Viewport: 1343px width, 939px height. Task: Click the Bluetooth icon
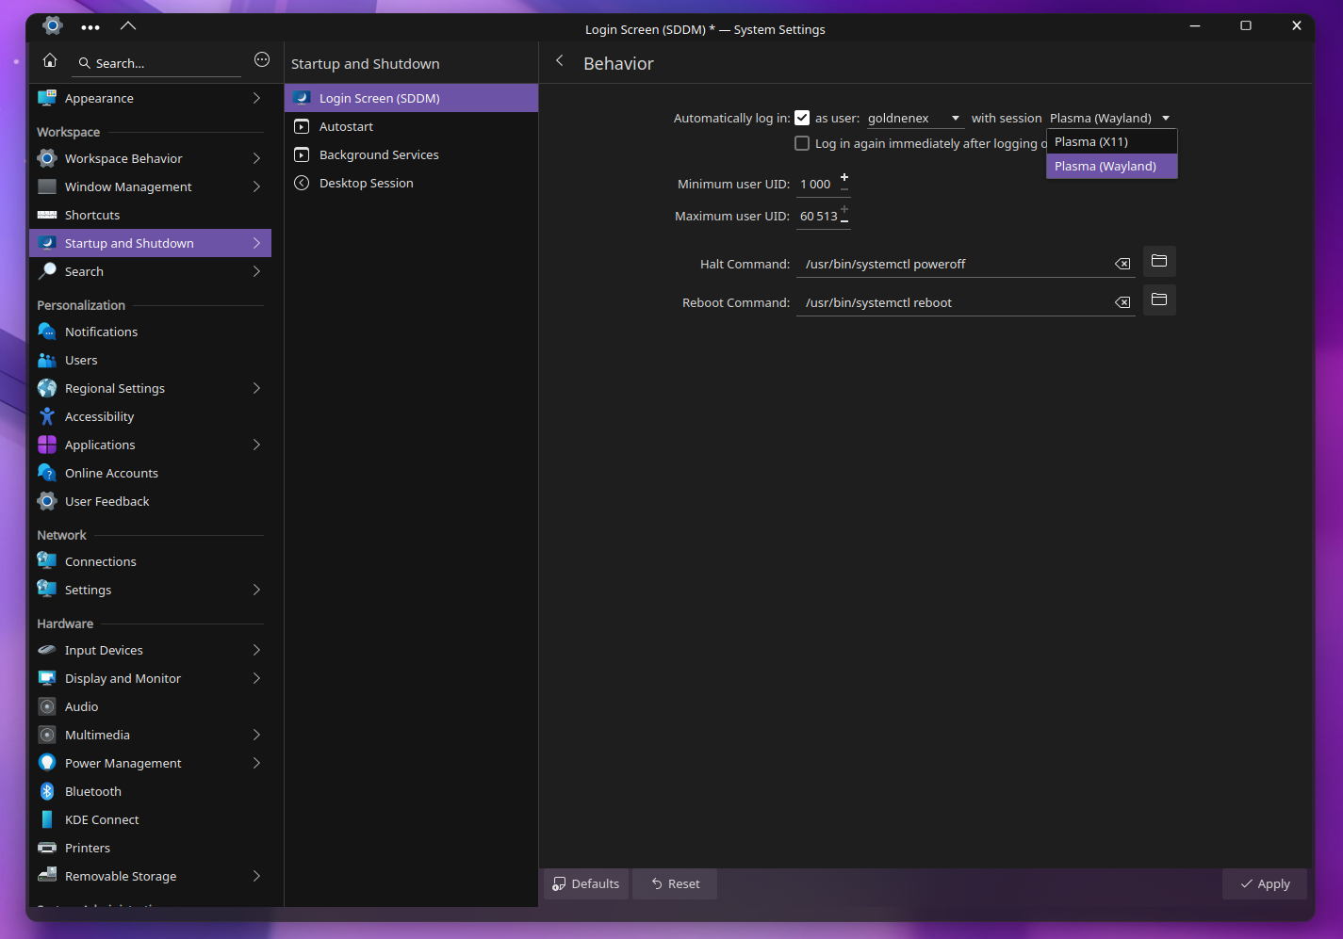47,791
